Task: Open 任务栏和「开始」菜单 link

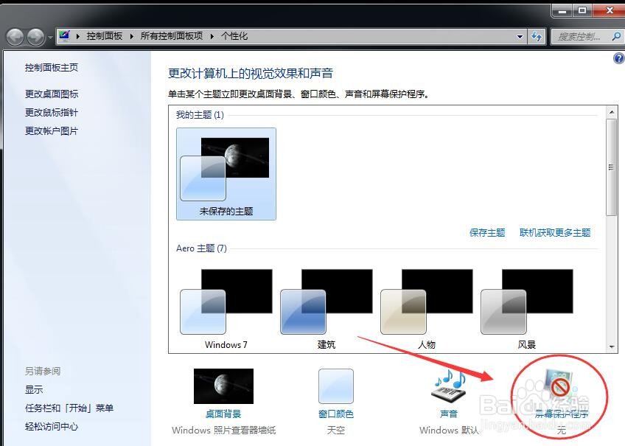Action: pyautogui.click(x=69, y=408)
